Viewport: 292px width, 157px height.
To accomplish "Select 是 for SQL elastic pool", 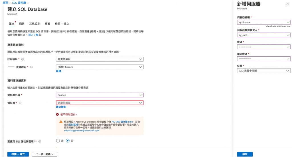I will click(x=58, y=141).
